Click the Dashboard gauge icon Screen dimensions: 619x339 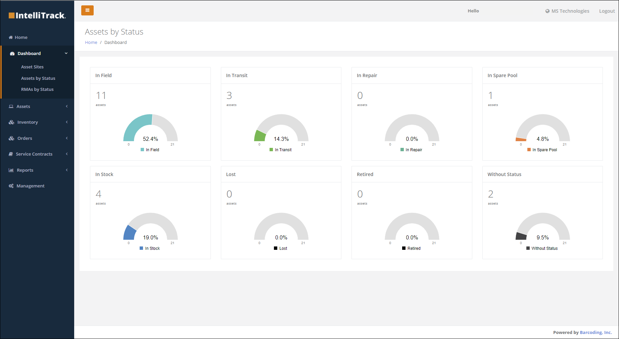12,54
